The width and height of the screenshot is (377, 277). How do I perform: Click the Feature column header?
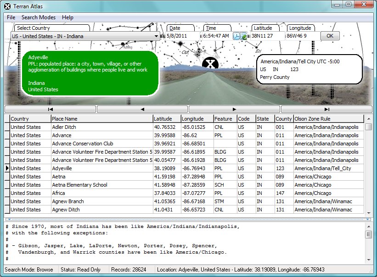tap(225, 119)
